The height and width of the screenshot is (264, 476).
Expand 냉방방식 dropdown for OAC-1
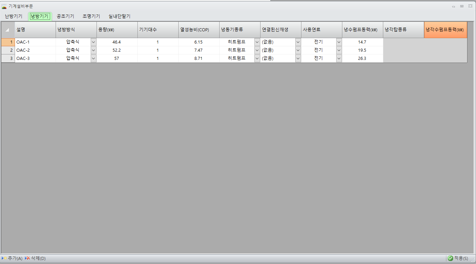pos(93,42)
